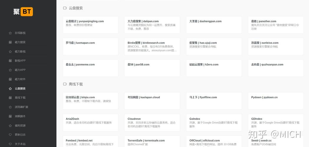Visit 大圣盘 dashengpan.com card
309x147 pixels.
(214, 25)
